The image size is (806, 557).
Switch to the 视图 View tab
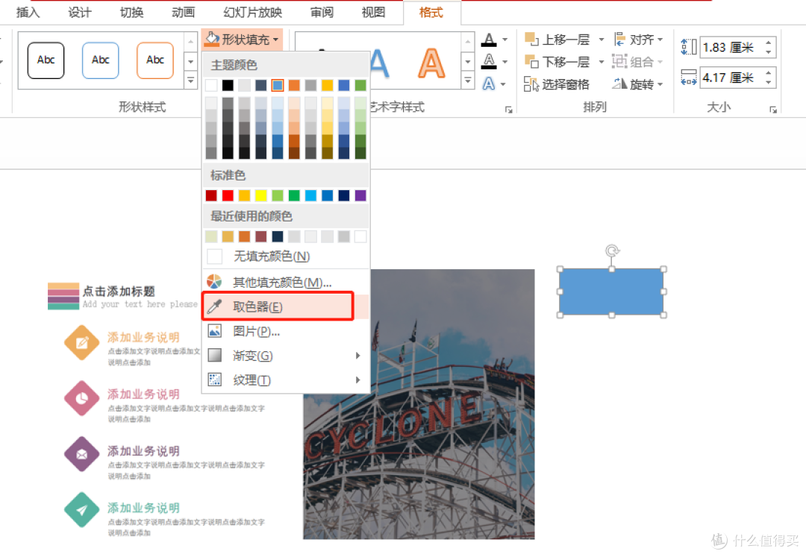pos(373,13)
